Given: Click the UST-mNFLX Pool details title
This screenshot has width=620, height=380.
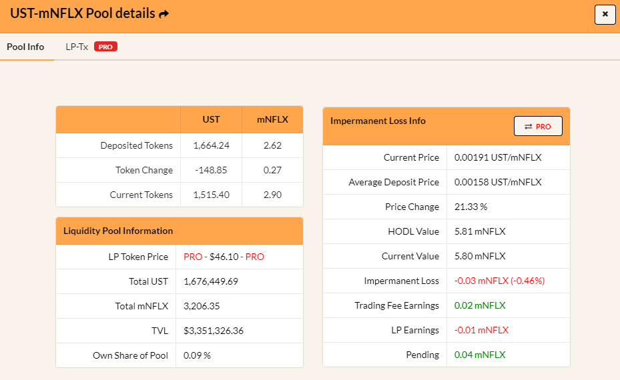Looking at the screenshot, I should pyautogui.click(x=83, y=13).
